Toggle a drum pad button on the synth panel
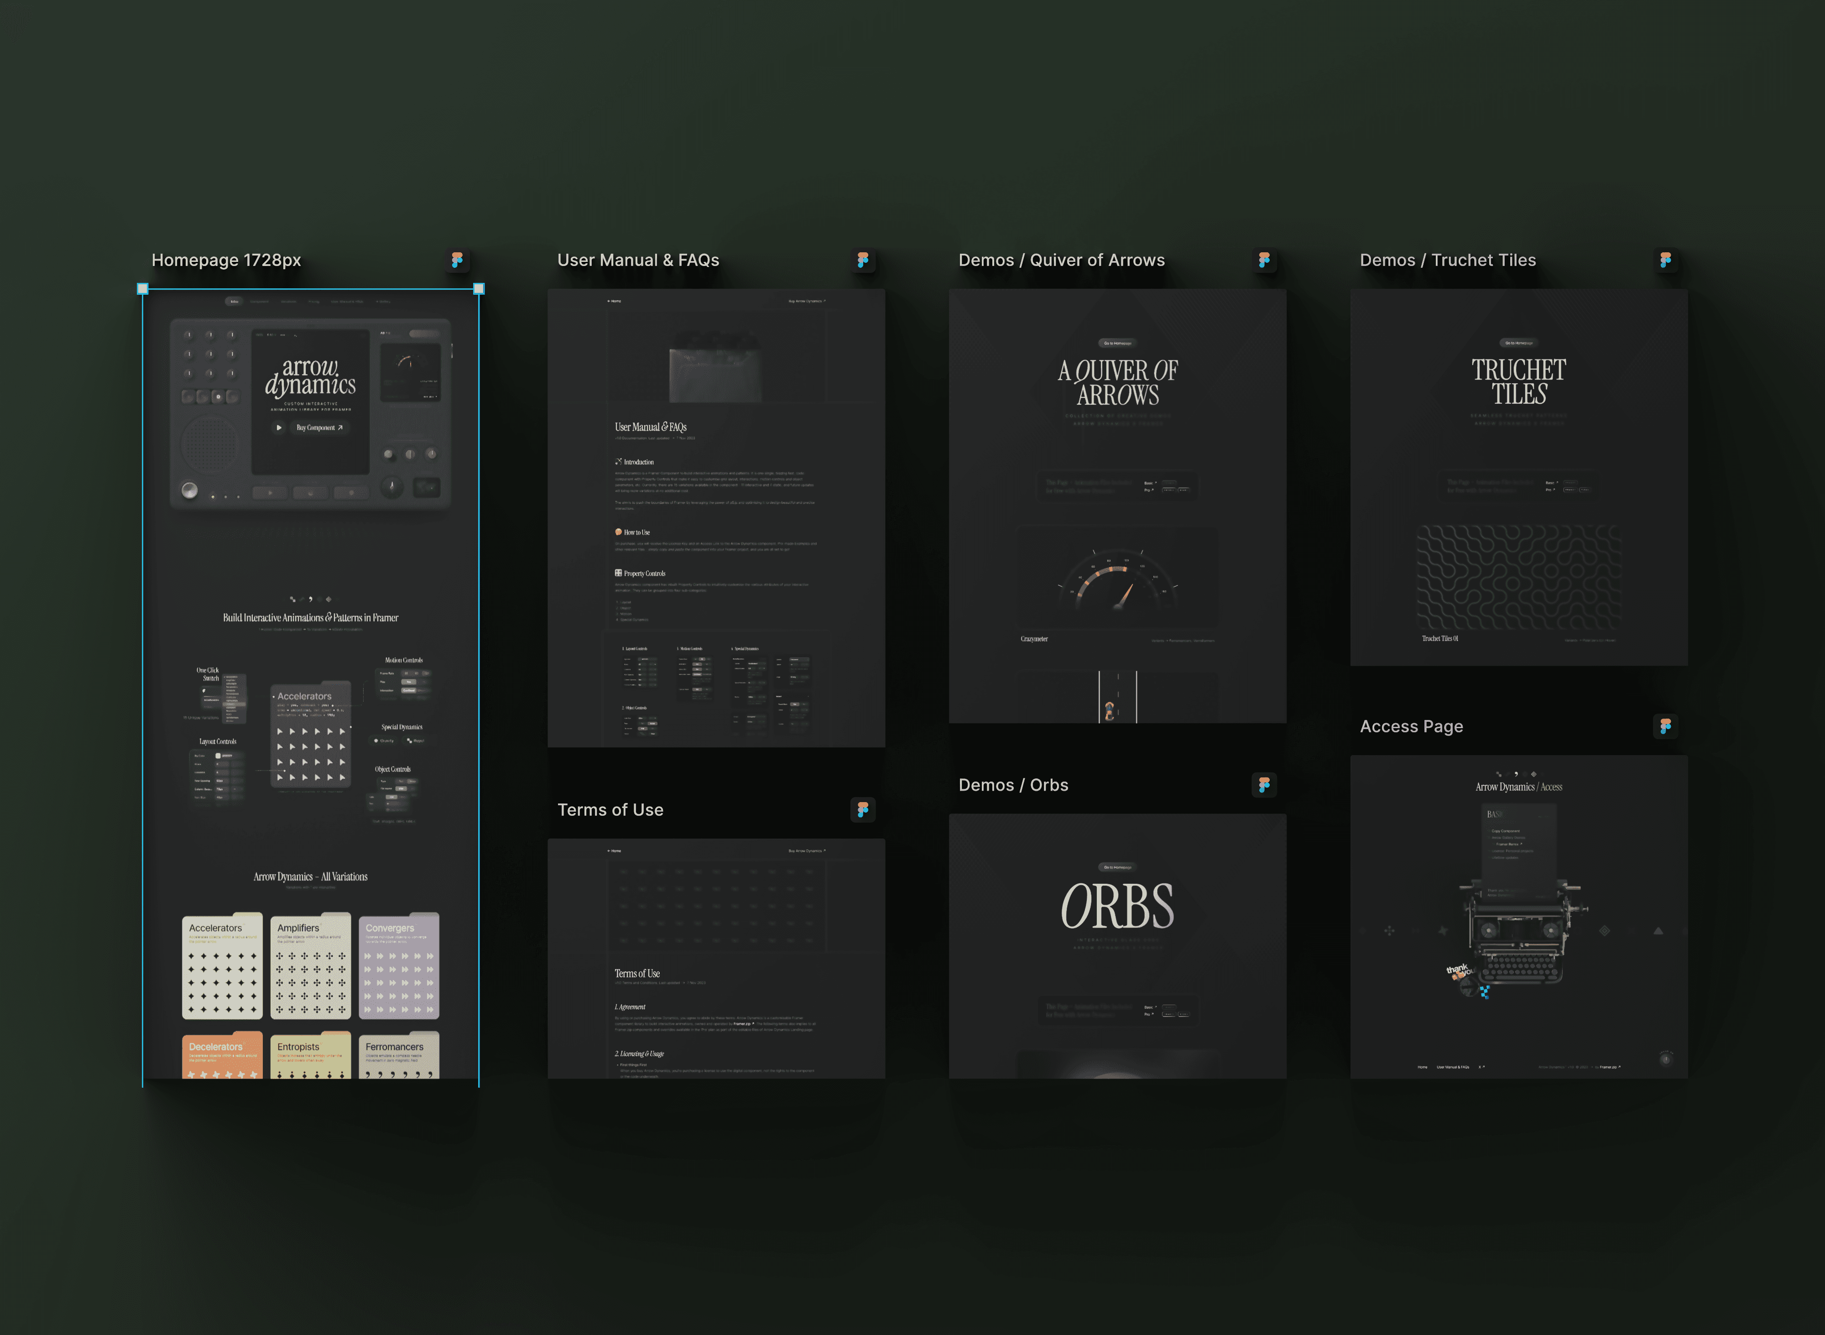 (219, 397)
